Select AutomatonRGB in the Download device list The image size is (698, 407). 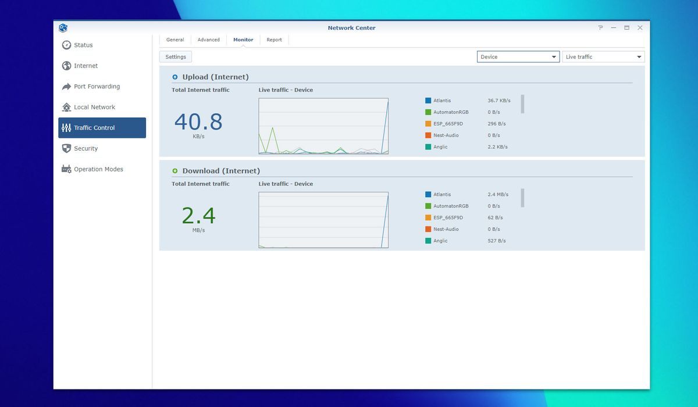coord(451,206)
